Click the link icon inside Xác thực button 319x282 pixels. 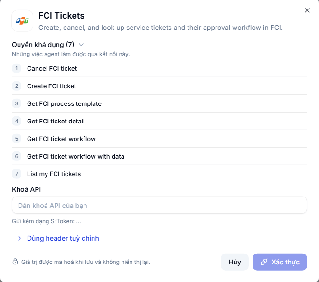264,262
